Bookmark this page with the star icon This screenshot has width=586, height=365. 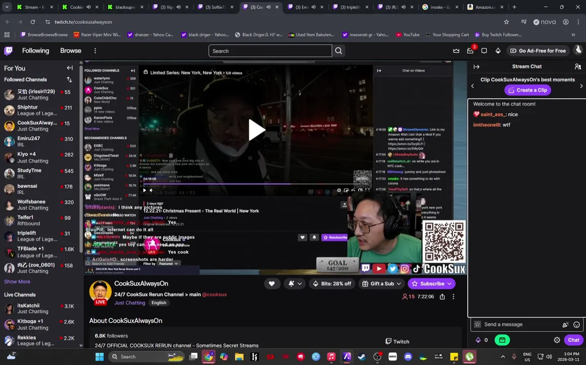pos(506,22)
